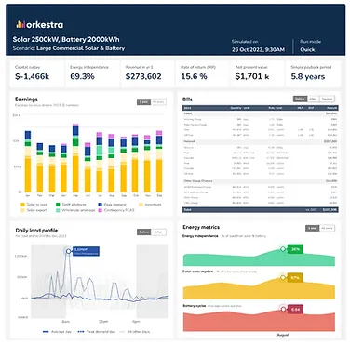Click the Jan bar in Earnings chart
Screen dimensions: 350x345
click(28, 162)
